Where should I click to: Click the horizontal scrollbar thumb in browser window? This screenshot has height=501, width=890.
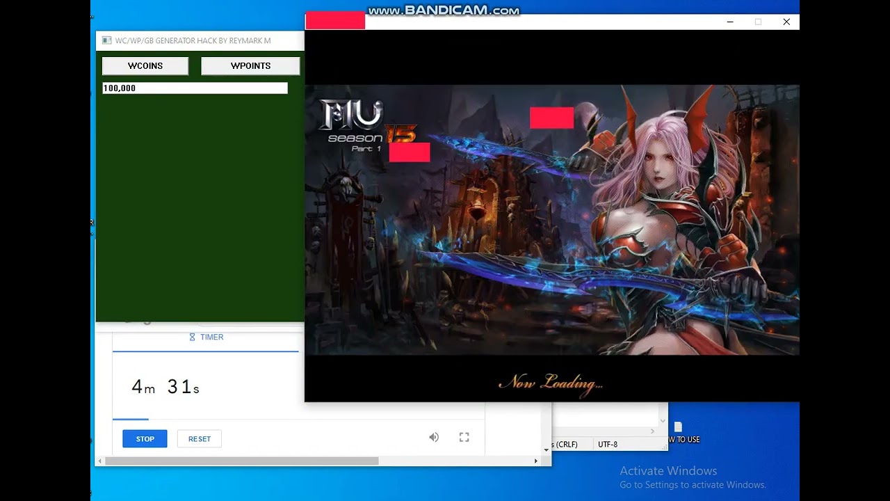(x=241, y=461)
